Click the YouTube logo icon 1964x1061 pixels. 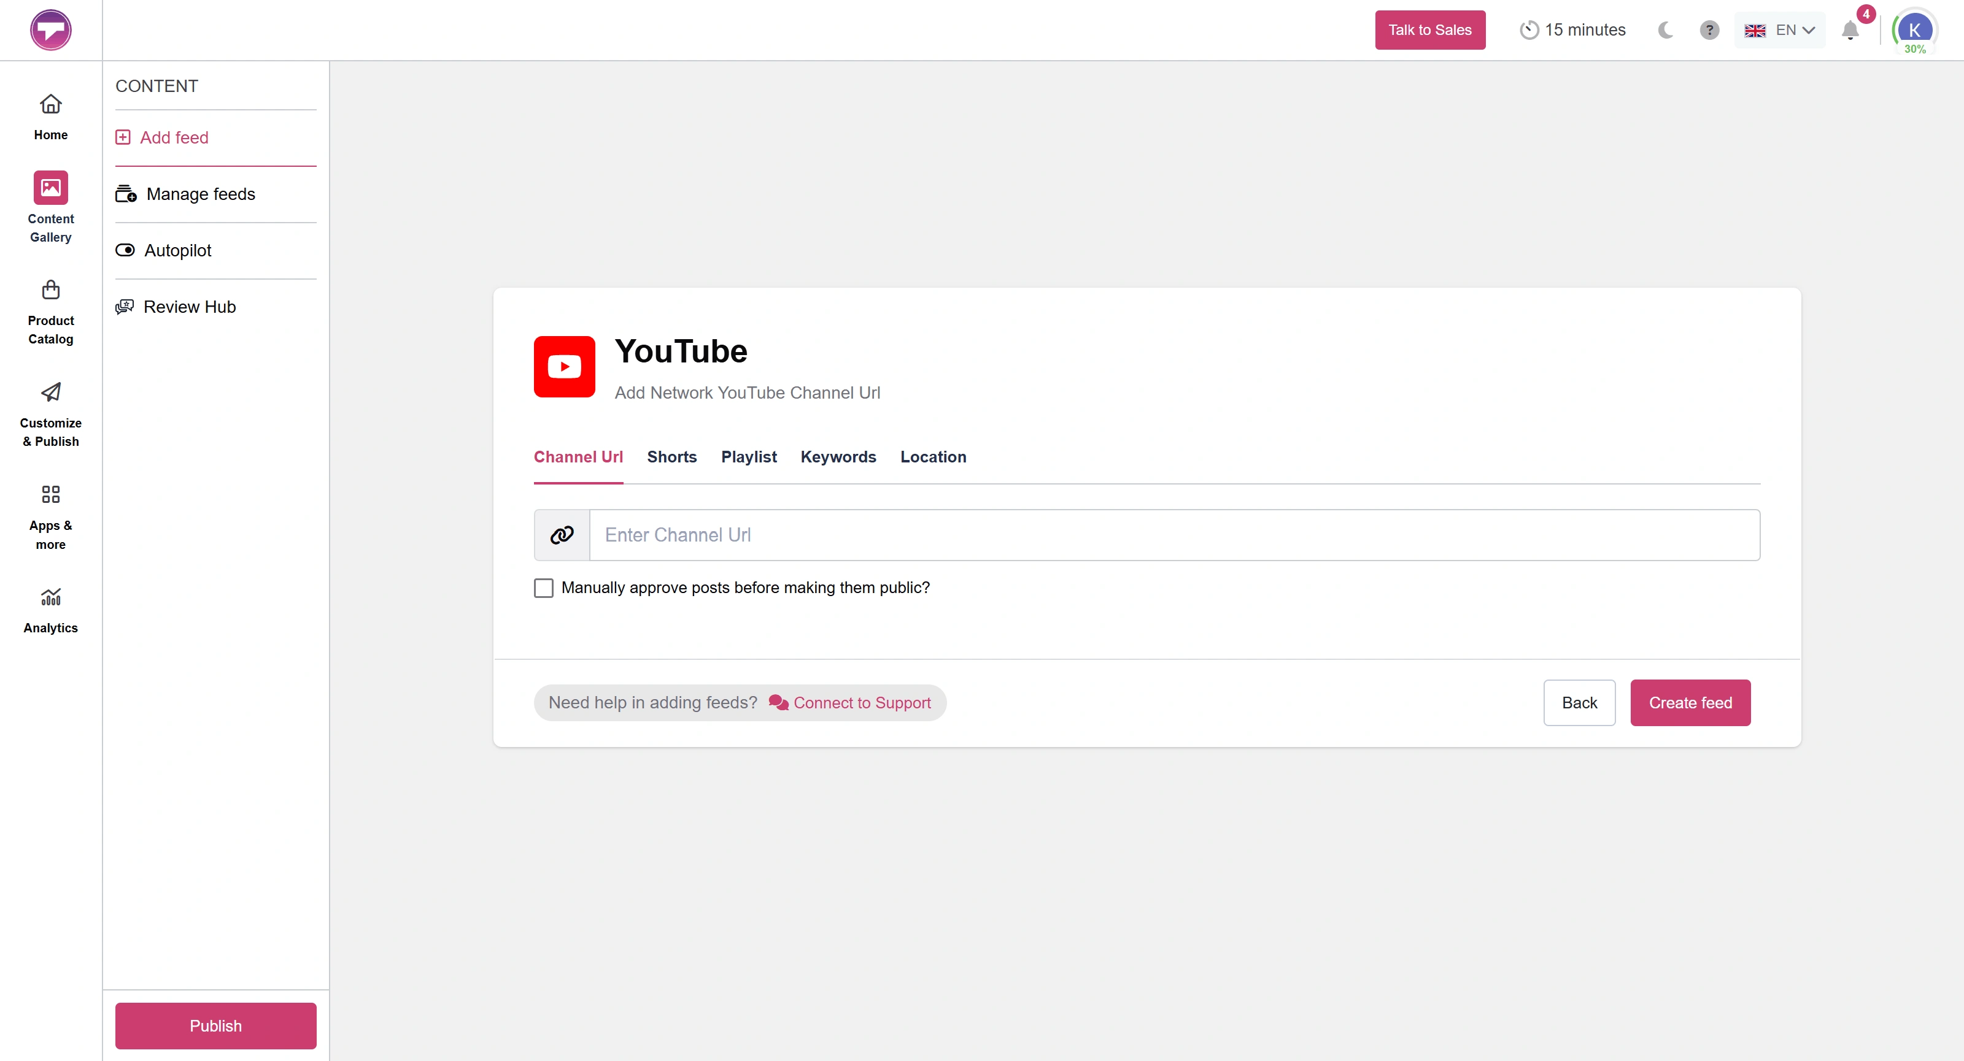[564, 366]
